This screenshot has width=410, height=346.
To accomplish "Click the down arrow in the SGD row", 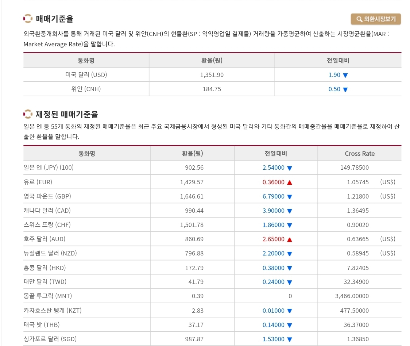I will click(290, 339).
